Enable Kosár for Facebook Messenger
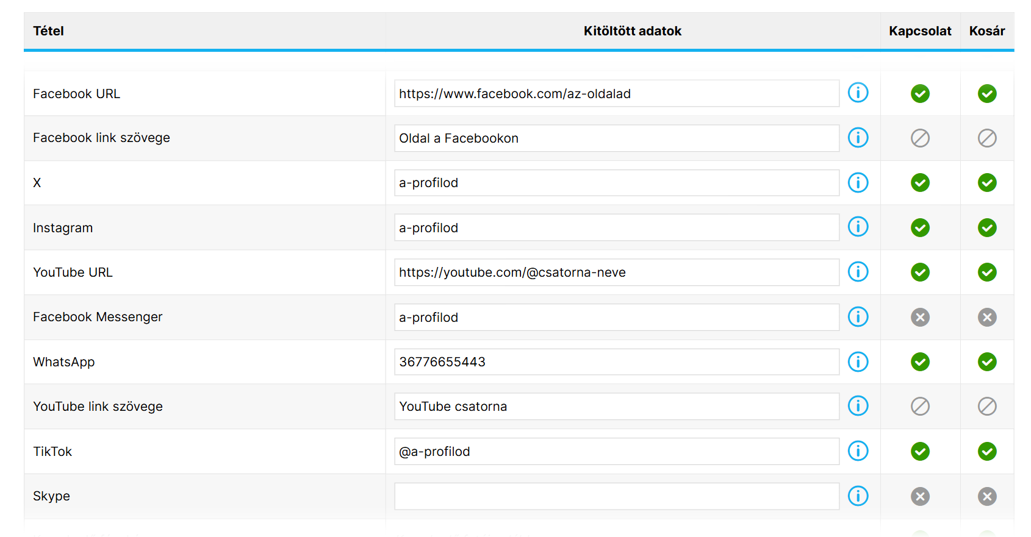Viewport: 1031px width, 537px height. 987,317
